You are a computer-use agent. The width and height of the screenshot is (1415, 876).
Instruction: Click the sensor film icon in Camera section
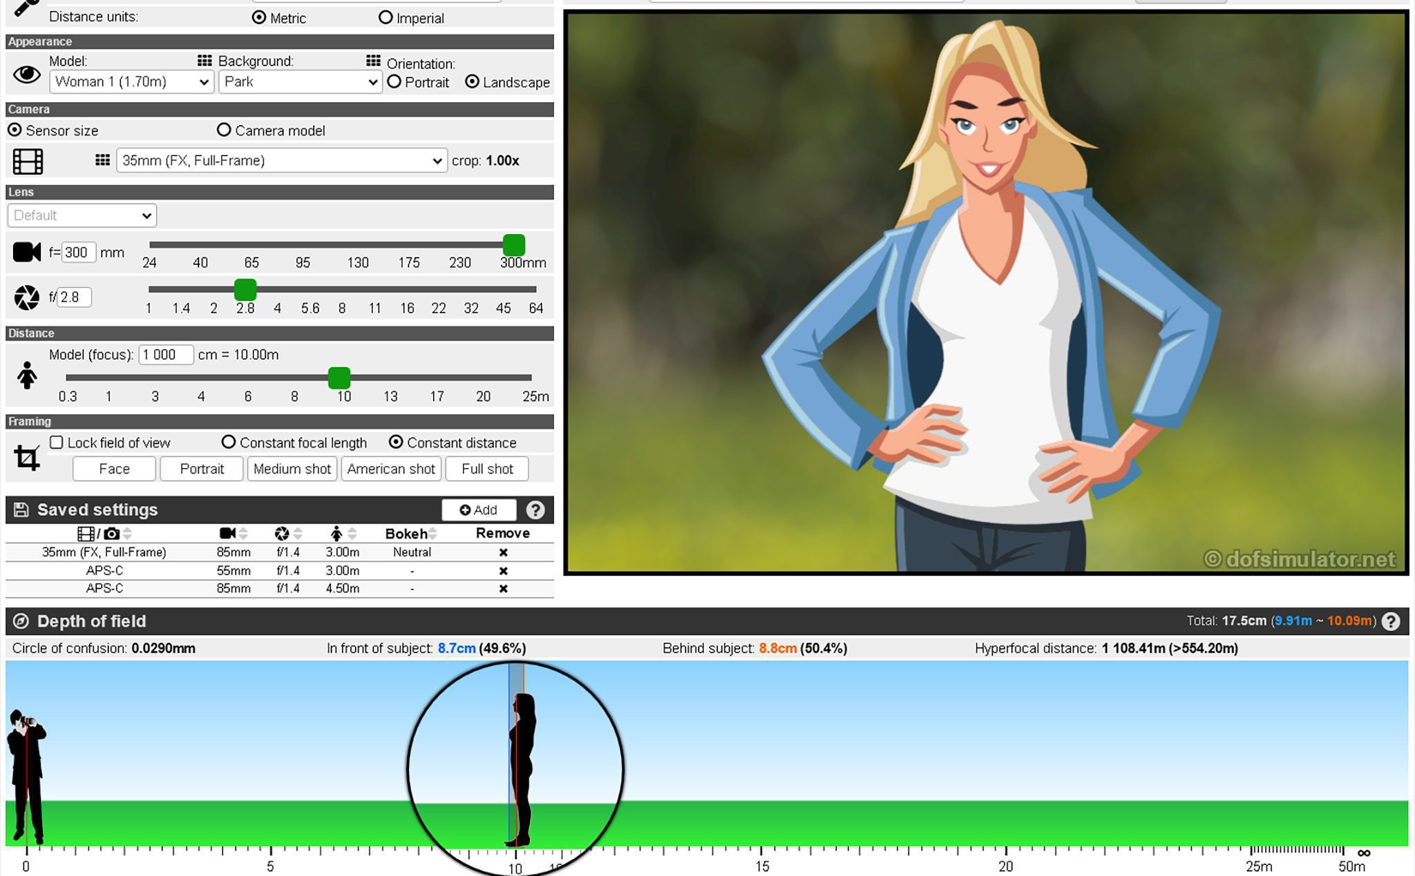coord(27,160)
